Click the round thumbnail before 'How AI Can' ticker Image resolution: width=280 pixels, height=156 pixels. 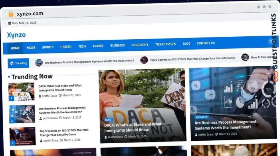245,57
